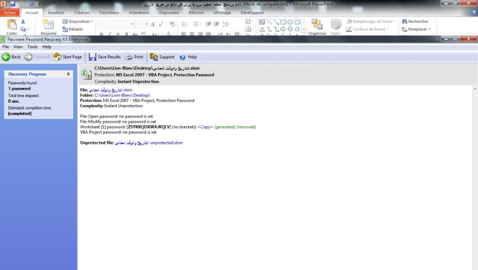Expand the shapes gallery More arrow
This screenshot has height=270, width=478.
click(x=304, y=29)
